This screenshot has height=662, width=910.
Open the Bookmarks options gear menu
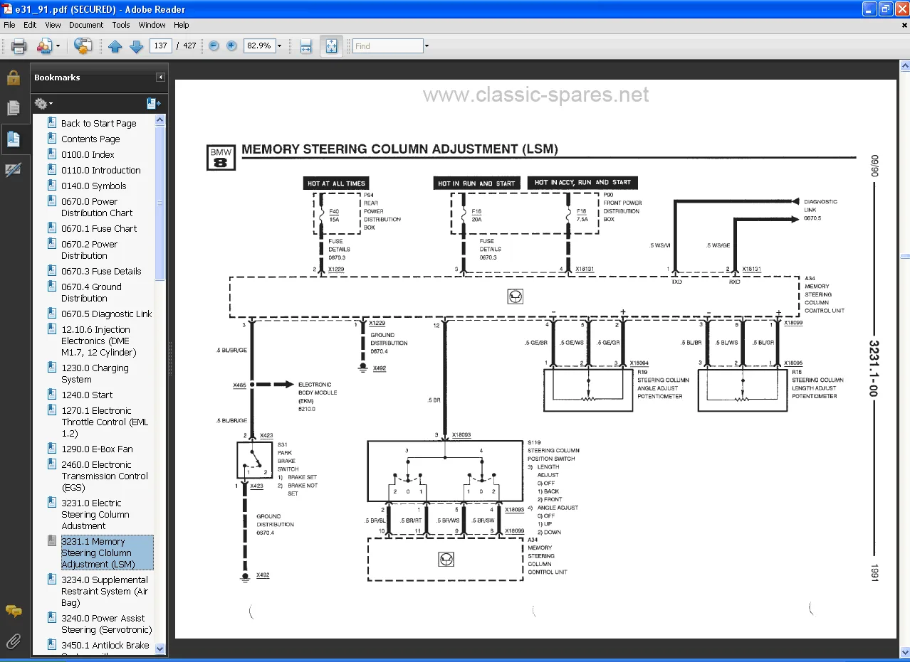pyautogui.click(x=43, y=104)
